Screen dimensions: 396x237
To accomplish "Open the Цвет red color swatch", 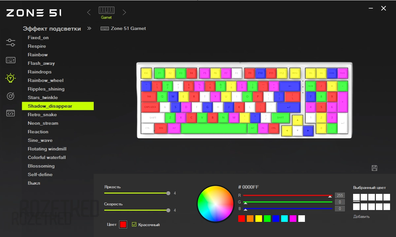I will pyautogui.click(x=123, y=224).
